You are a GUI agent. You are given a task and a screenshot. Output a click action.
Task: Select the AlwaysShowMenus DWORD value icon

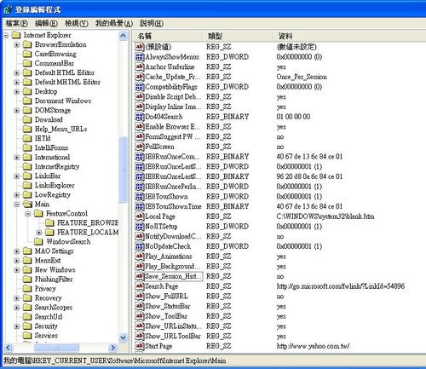point(140,57)
